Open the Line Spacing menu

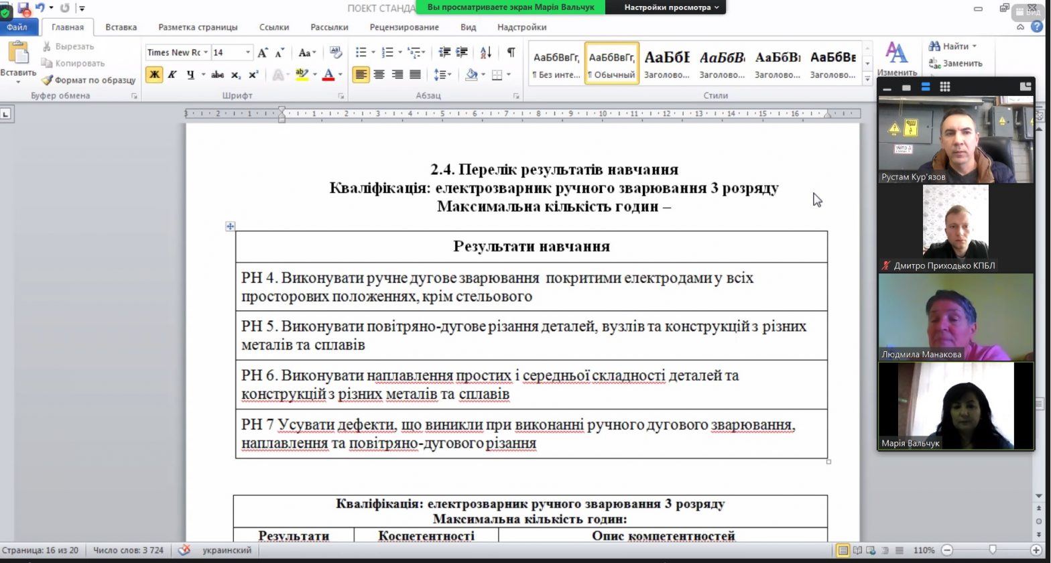(442, 74)
